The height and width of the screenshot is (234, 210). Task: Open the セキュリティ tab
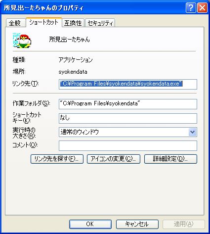pos(100,23)
